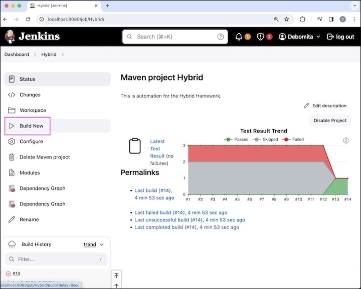Click the trend chart settings gear
The image size is (361, 289).
[x=346, y=140]
